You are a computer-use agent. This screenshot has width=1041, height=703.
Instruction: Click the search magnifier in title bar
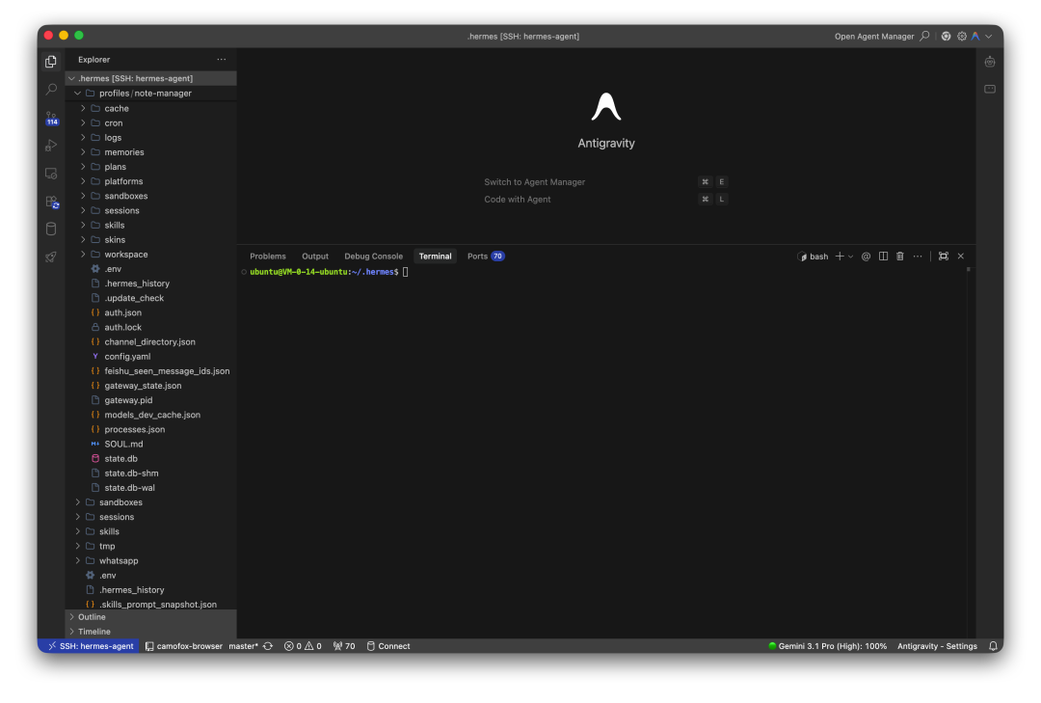(924, 36)
